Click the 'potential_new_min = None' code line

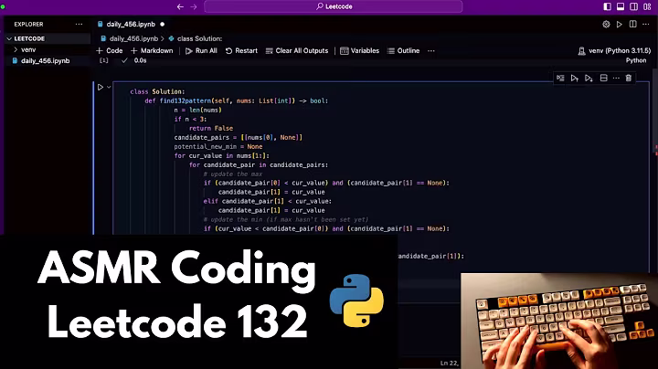[218, 147]
